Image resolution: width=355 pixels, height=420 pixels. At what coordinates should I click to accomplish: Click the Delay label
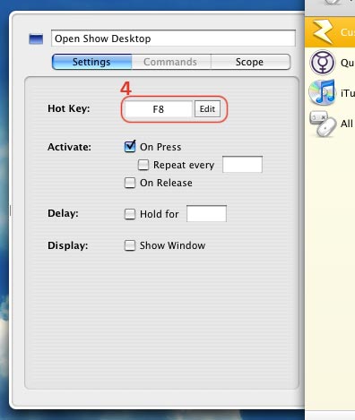pyautogui.click(x=63, y=213)
